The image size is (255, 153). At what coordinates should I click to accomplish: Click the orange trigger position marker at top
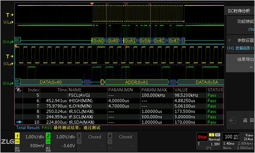click(92, 4)
